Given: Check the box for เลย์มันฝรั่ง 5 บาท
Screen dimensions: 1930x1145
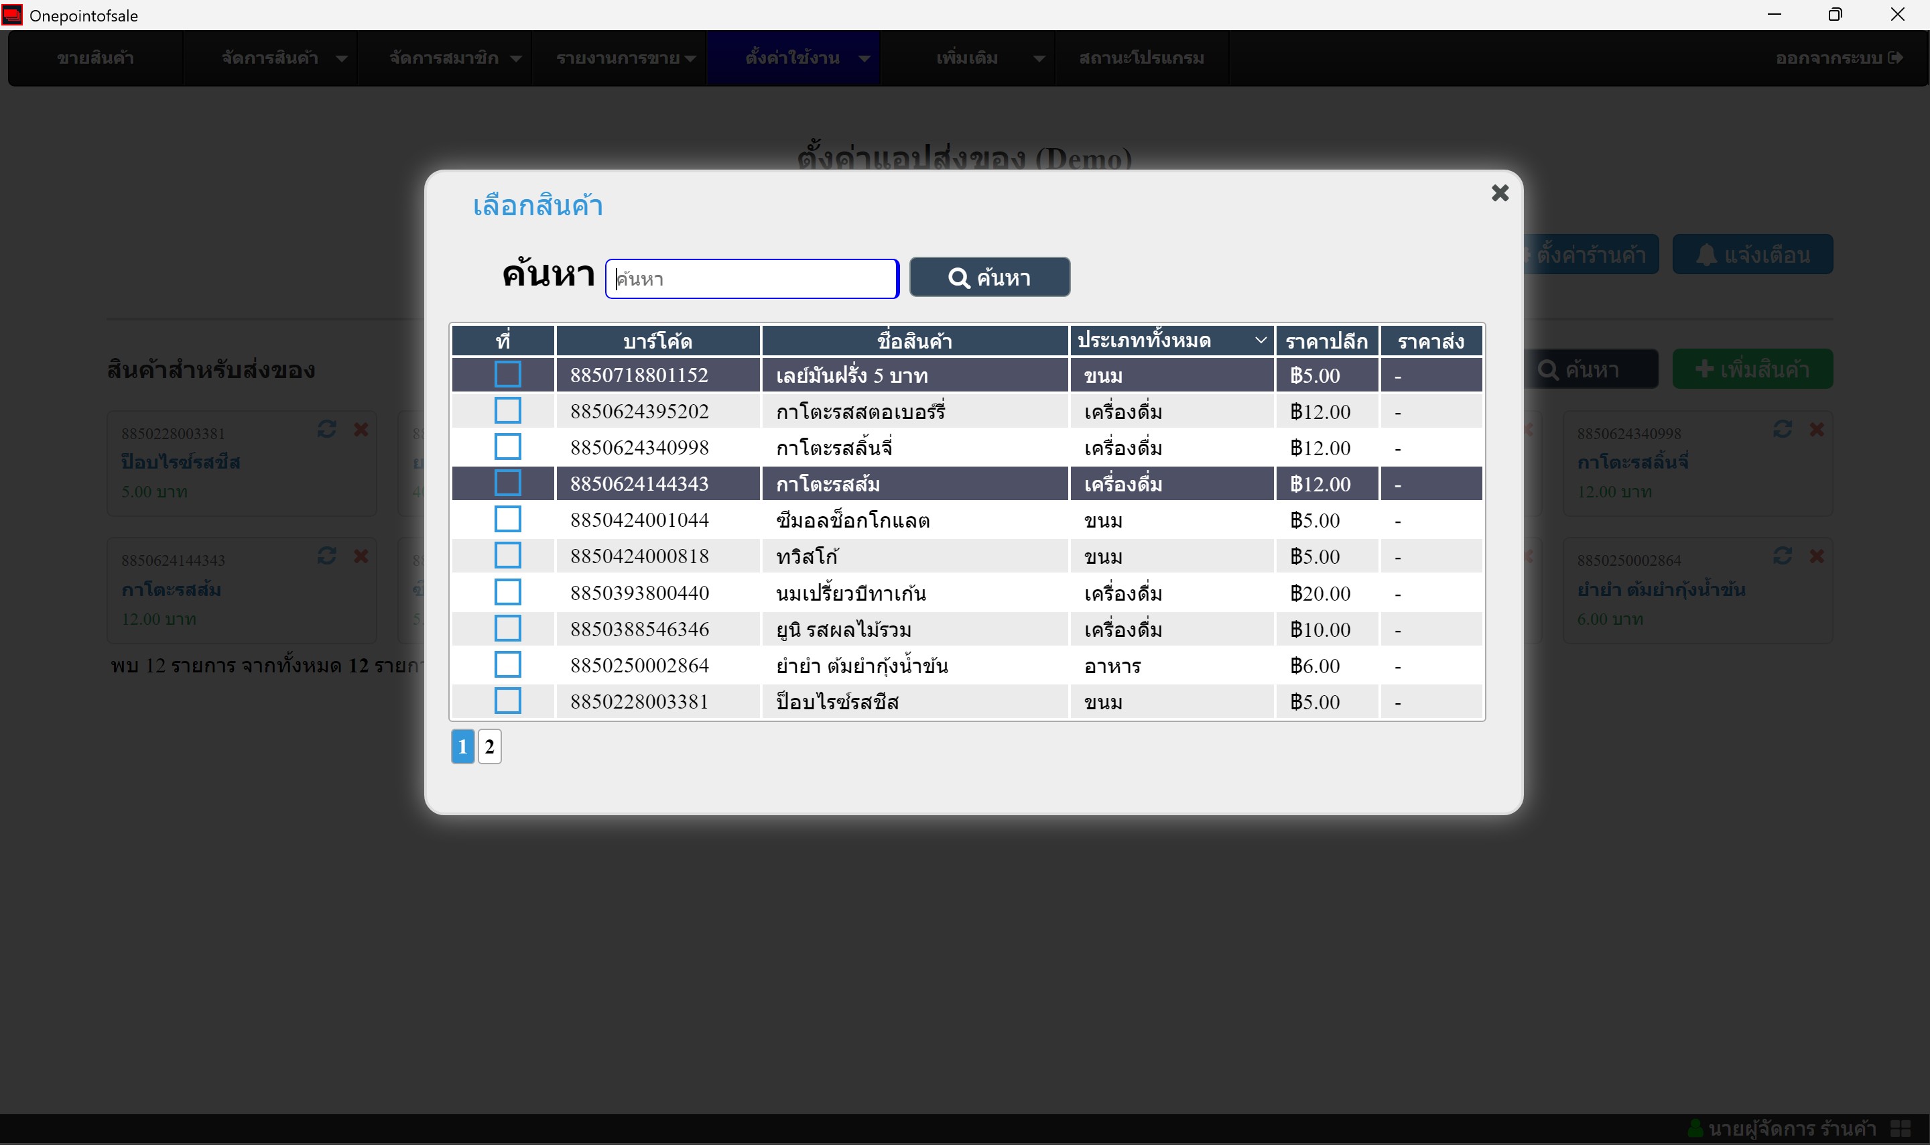Looking at the screenshot, I should click(x=507, y=375).
